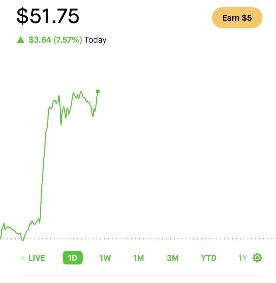276x283 pixels.
Task: Switch to the LIVE chart view
Action: pos(37,258)
